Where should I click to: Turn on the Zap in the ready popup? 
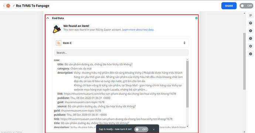click(x=141, y=129)
